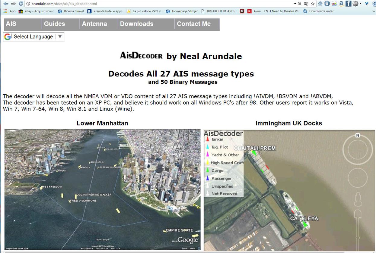Image resolution: width=376 pixels, height=253 pixels.
Task: Click the 'High Speed Craft' legend entry
Action: coord(227,163)
